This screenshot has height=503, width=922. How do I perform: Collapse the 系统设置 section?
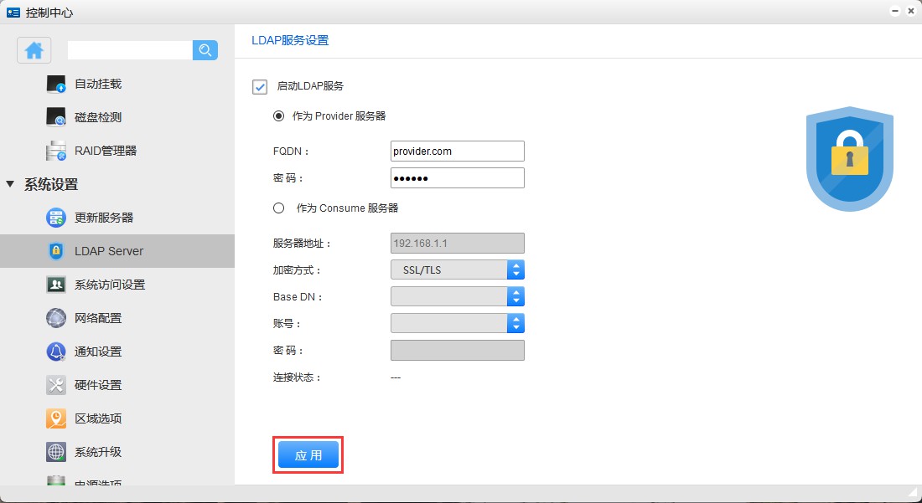point(10,184)
